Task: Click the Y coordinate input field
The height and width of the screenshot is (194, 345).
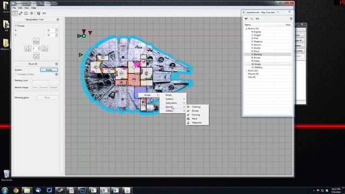Action: point(51,35)
